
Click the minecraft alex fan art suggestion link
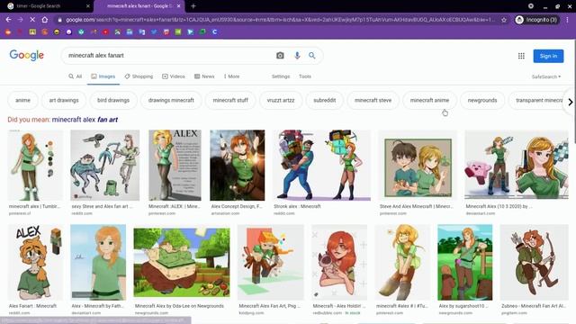tap(85, 120)
